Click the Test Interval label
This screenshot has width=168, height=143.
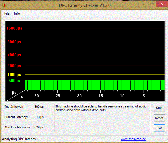[14, 107]
